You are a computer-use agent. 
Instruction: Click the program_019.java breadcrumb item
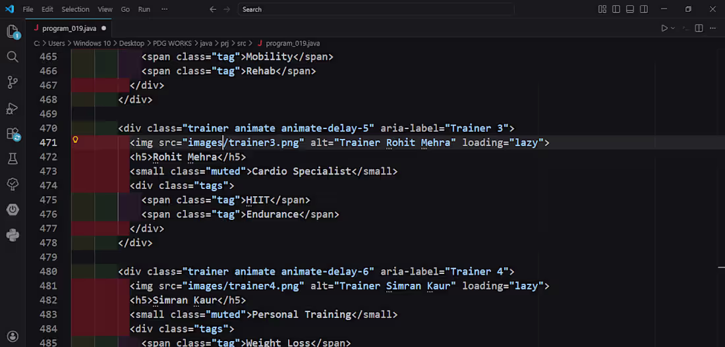(x=293, y=43)
